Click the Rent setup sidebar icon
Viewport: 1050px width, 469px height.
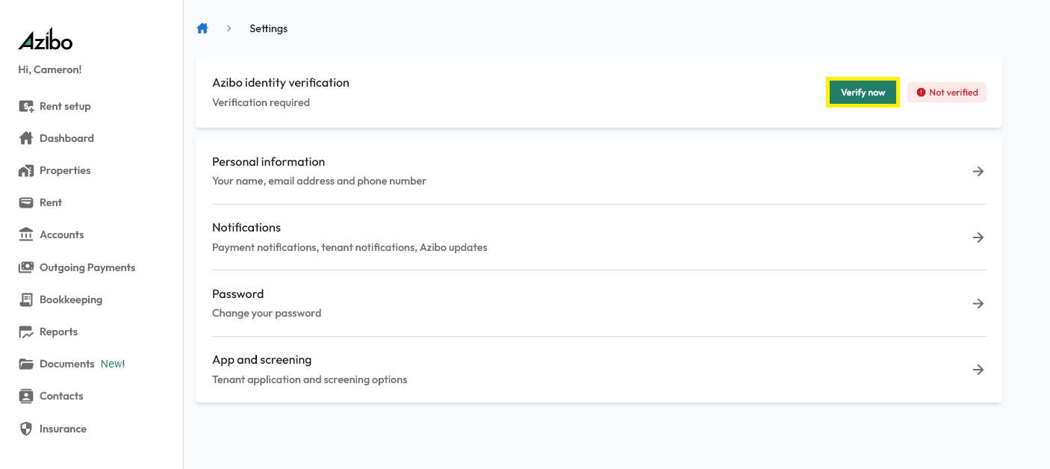(x=26, y=106)
